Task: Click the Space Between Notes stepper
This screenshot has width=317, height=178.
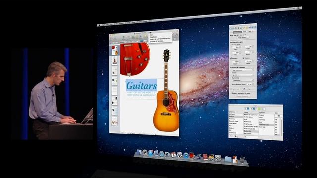Action: tap(253, 84)
